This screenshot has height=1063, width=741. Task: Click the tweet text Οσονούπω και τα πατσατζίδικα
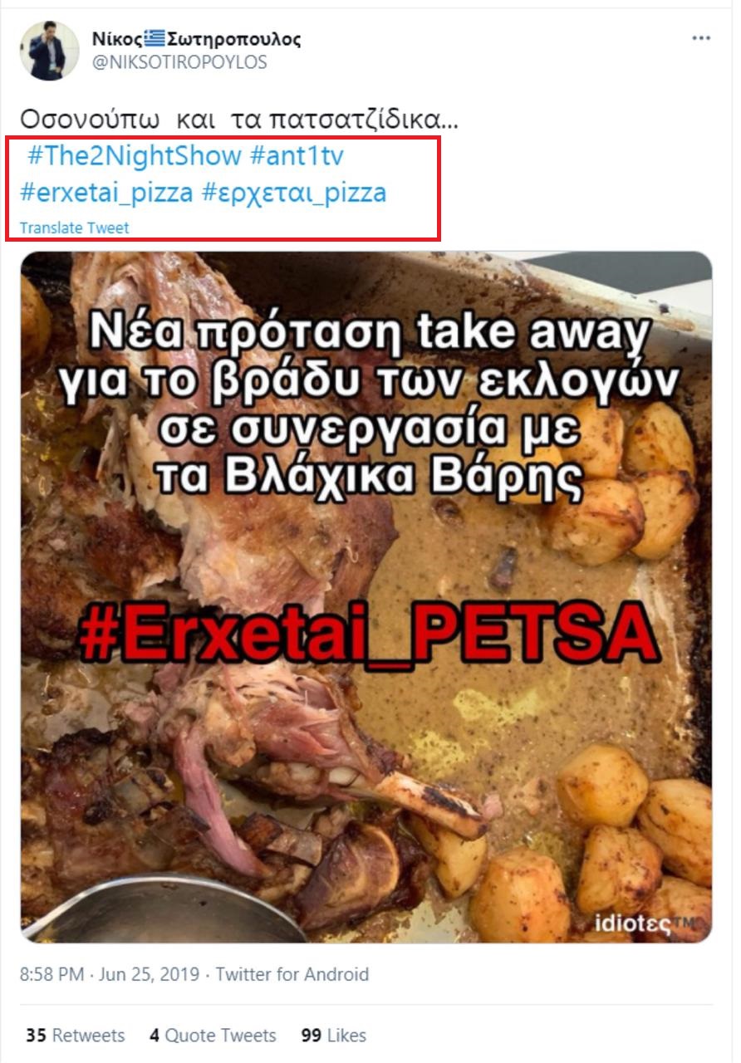click(x=239, y=119)
